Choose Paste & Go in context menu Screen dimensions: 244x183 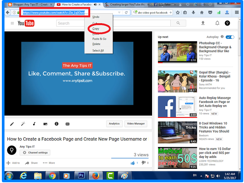pos(99,39)
